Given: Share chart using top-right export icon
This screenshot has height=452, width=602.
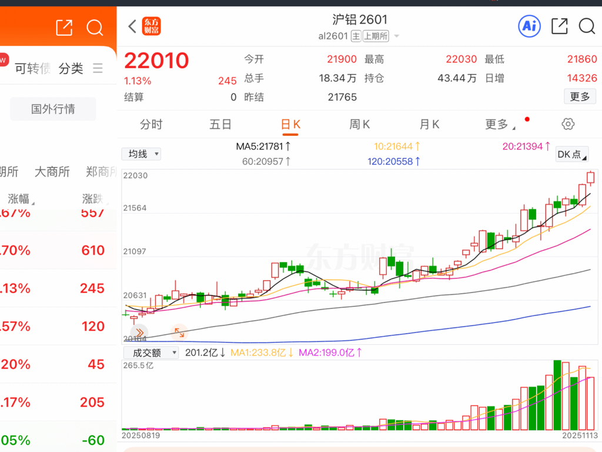Looking at the screenshot, I should click(x=560, y=26).
